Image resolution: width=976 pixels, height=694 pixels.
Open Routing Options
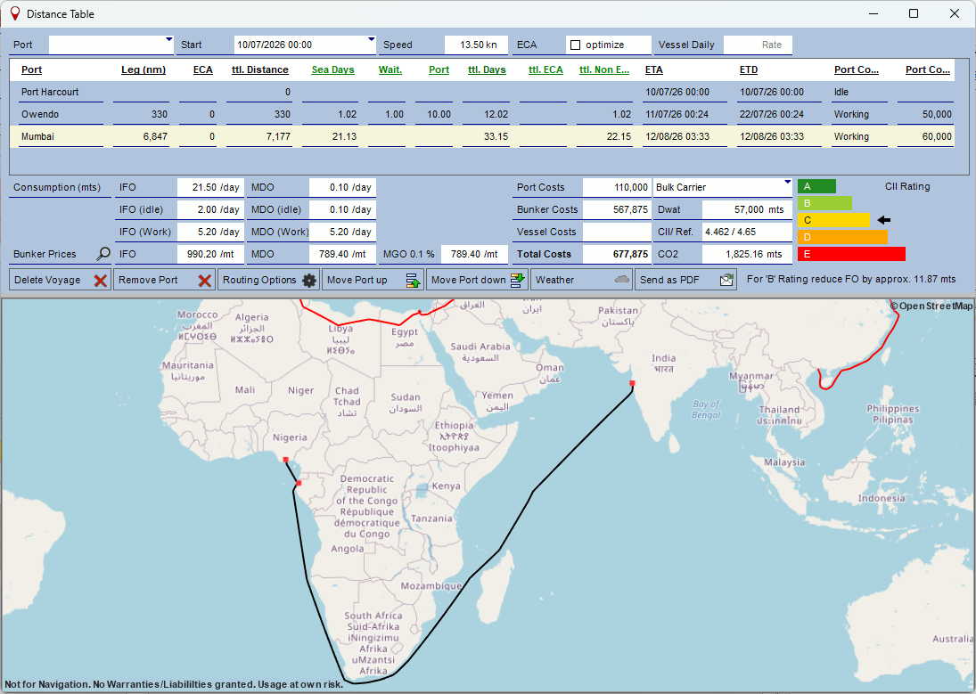[269, 280]
